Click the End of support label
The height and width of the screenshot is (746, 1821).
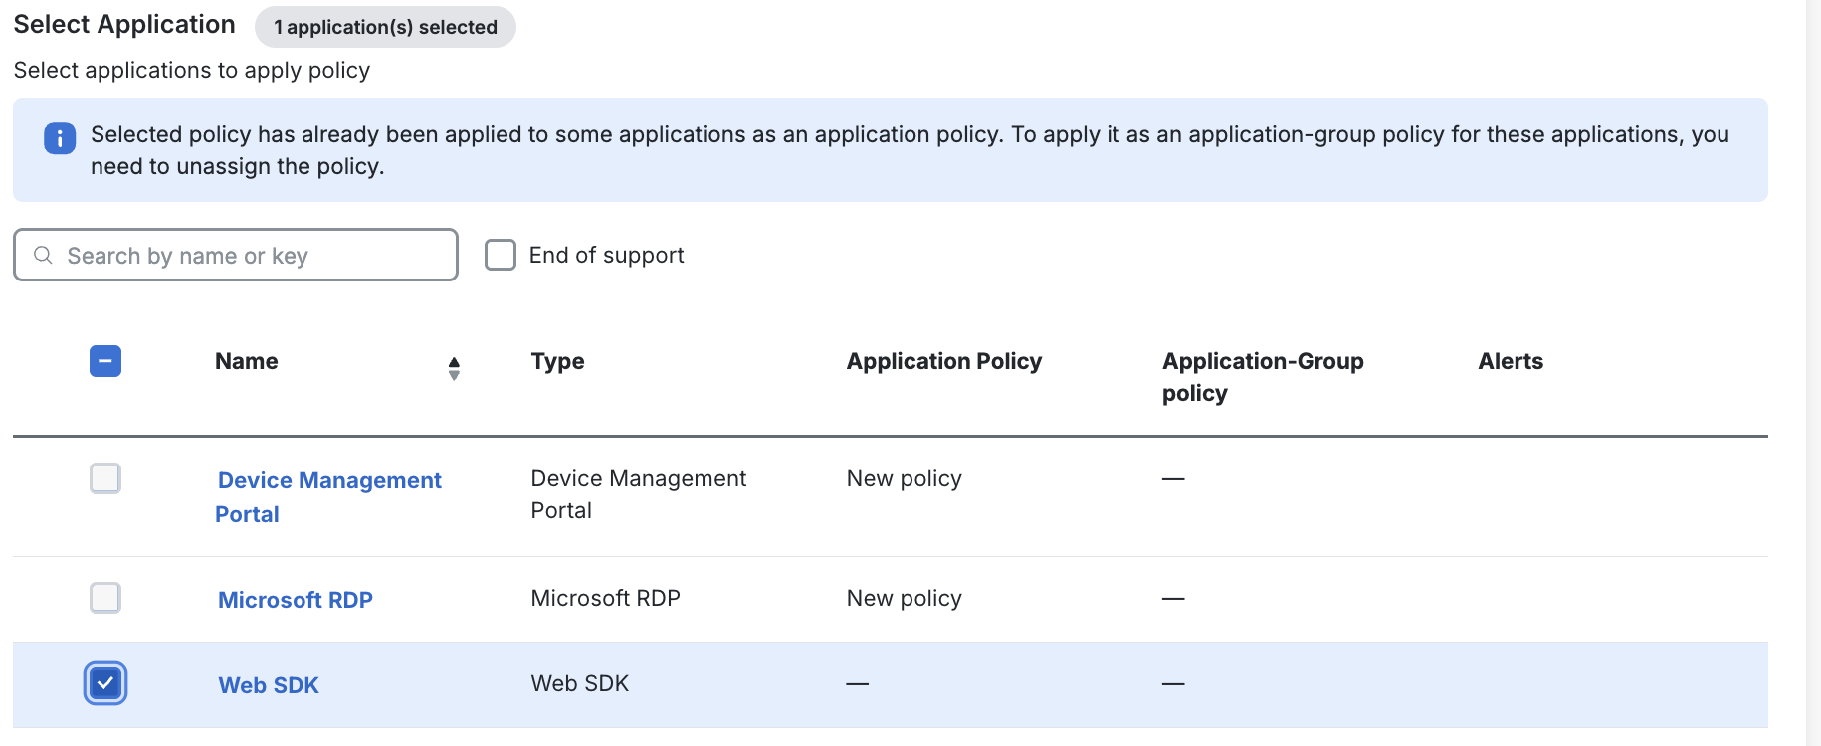coord(607,255)
